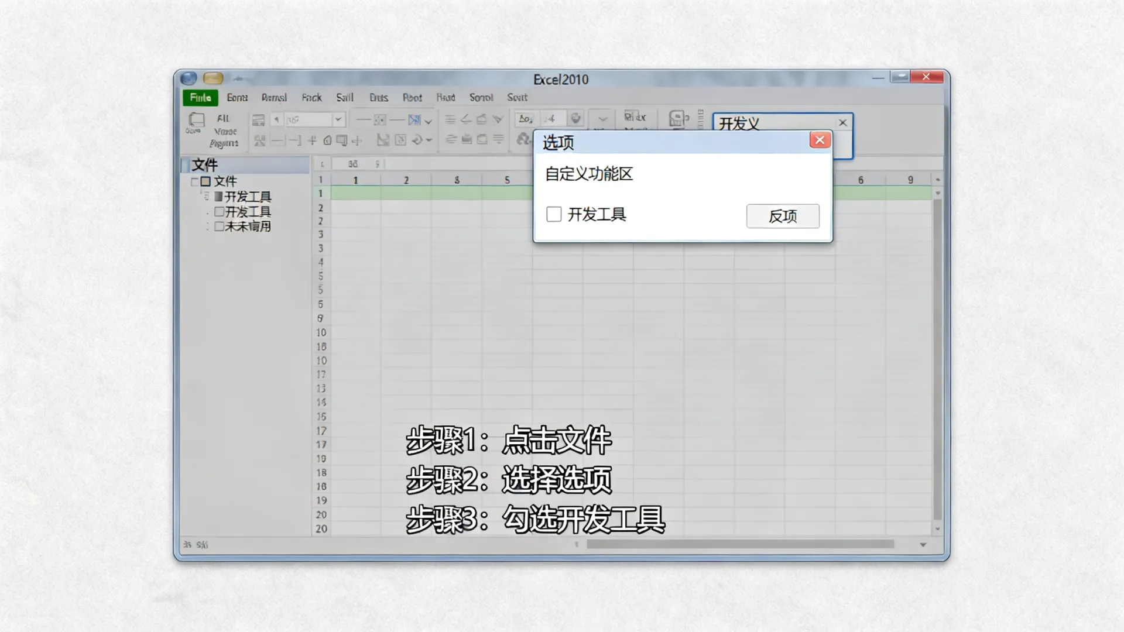The height and width of the screenshot is (632, 1124).
Task: Click the 'All' label in ribbon clipboard group
Action: [223, 118]
